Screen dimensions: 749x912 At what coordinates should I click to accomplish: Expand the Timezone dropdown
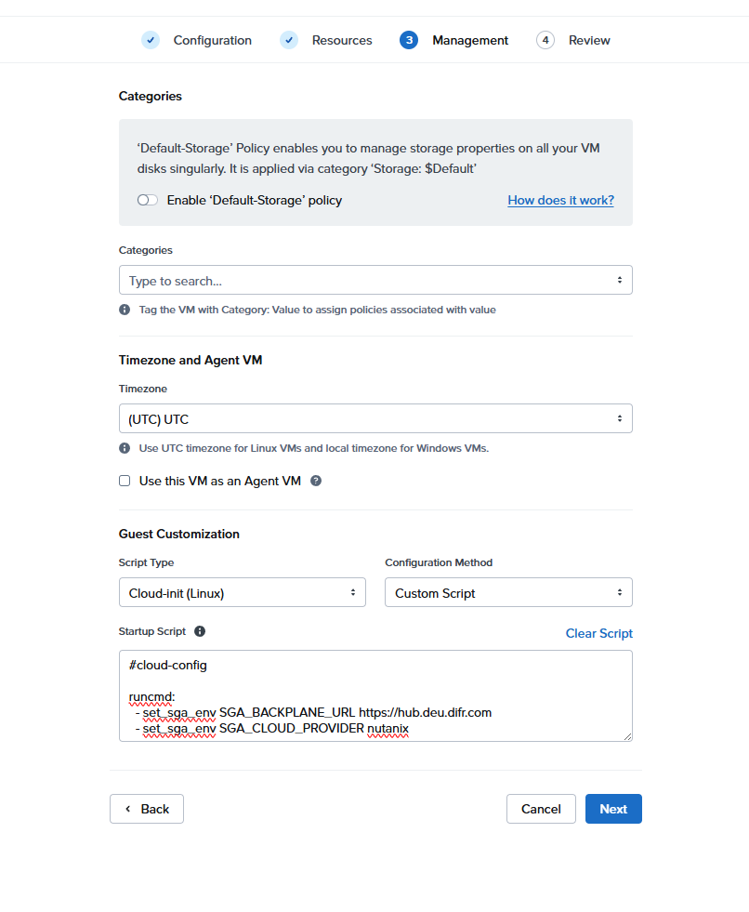[x=375, y=418]
